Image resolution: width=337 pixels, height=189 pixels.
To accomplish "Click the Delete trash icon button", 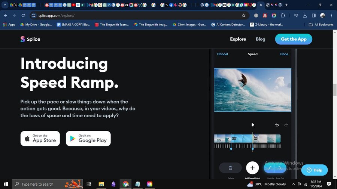I will pos(230,168).
